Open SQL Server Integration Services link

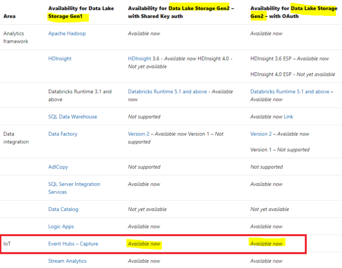[x=74, y=188]
